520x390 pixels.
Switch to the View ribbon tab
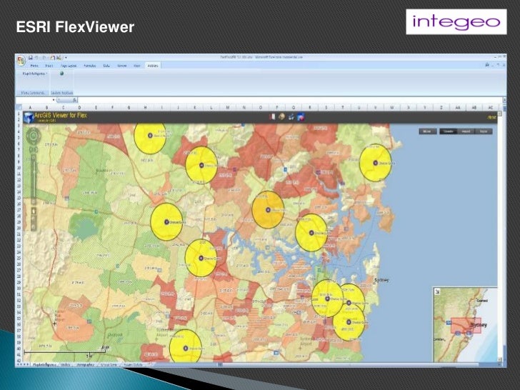pyautogui.click(x=137, y=66)
